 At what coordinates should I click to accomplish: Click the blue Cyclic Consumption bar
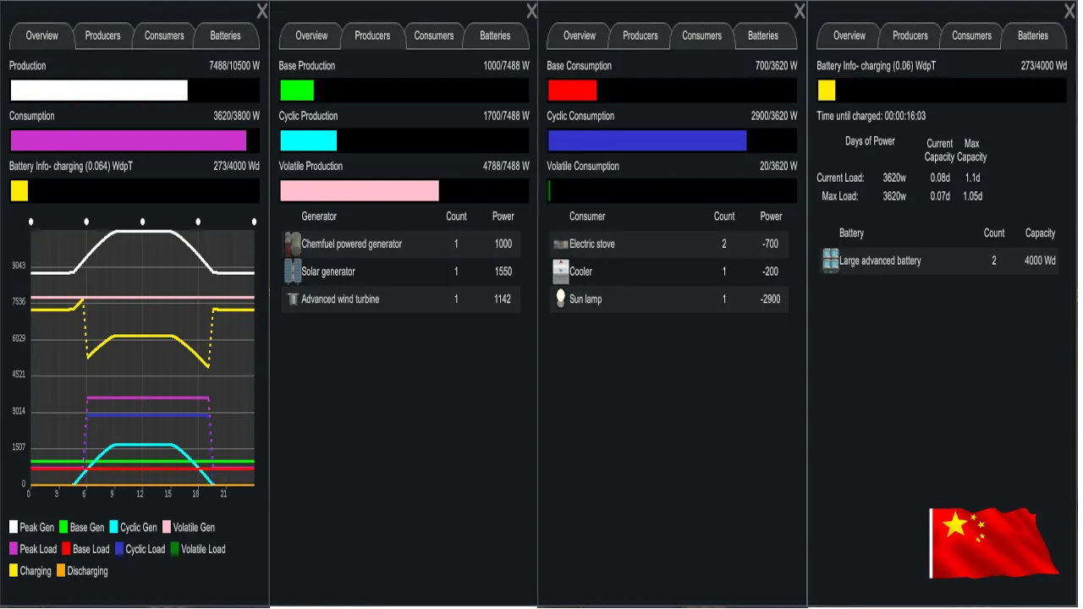pyautogui.click(x=647, y=140)
